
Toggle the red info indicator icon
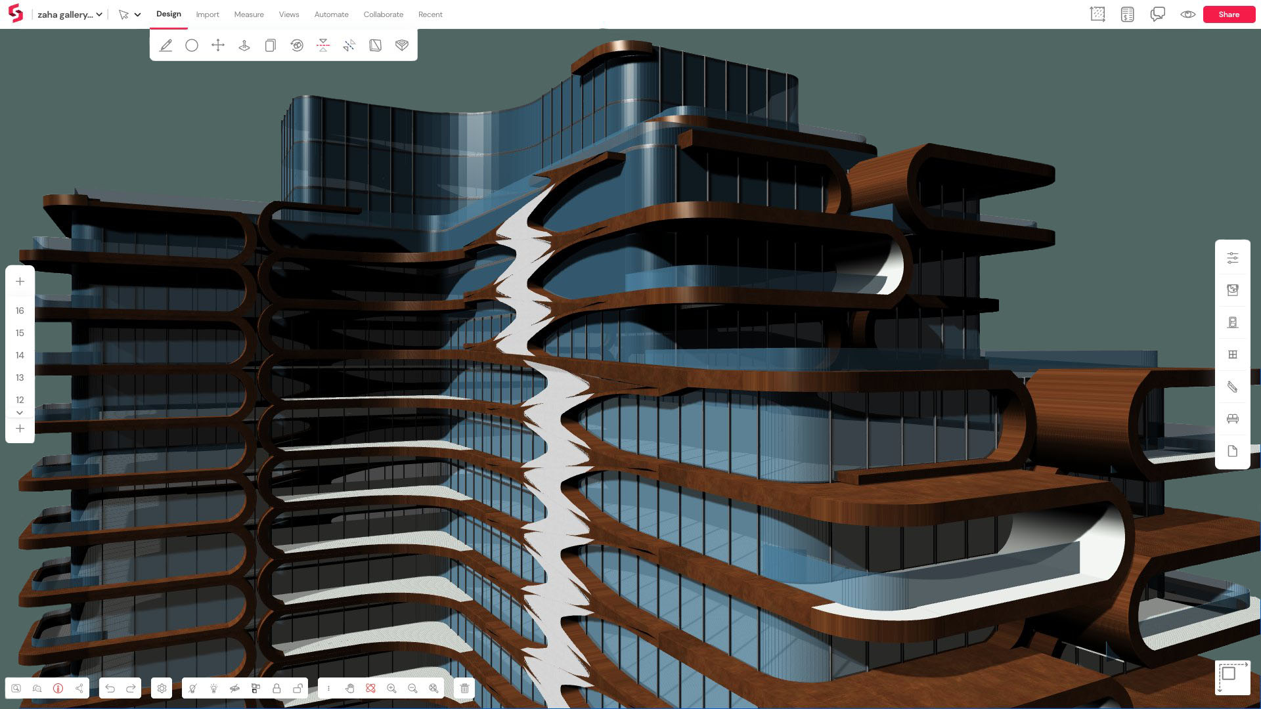pyautogui.click(x=58, y=688)
